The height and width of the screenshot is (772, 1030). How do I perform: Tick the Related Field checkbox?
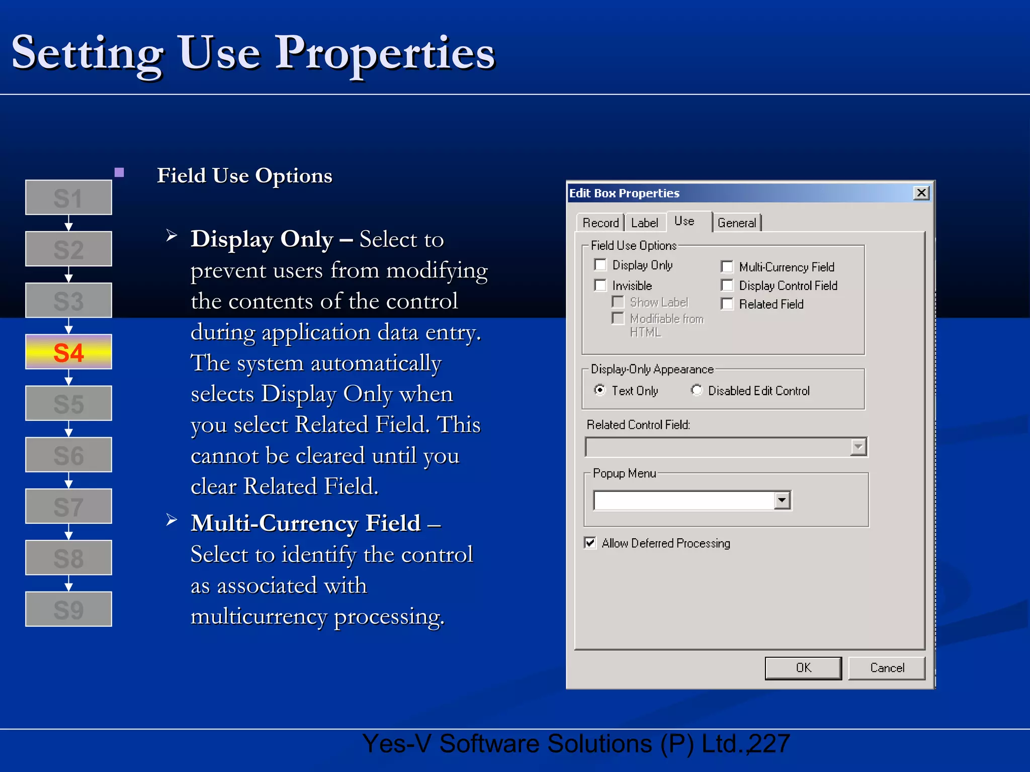[727, 304]
